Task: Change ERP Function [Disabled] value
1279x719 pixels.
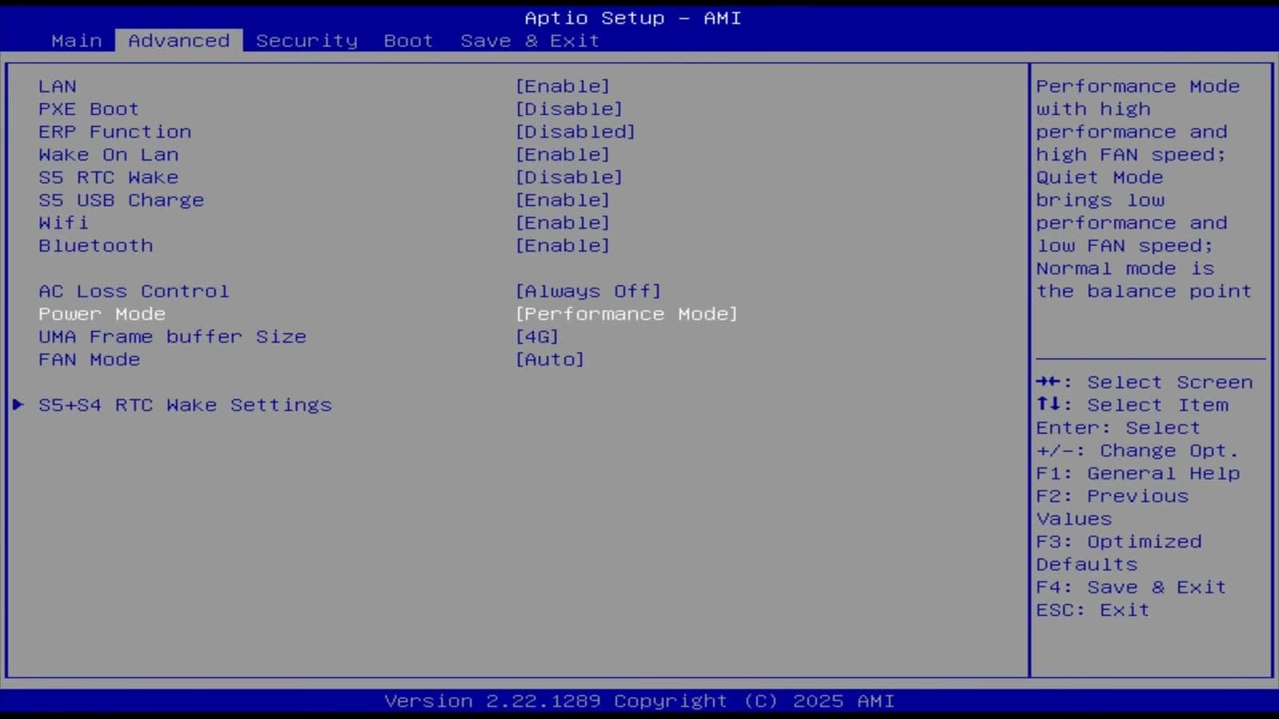Action: pyautogui.click(x=576, y=132)
